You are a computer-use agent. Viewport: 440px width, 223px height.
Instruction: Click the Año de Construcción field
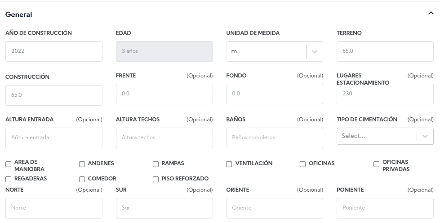click(54, 51)
